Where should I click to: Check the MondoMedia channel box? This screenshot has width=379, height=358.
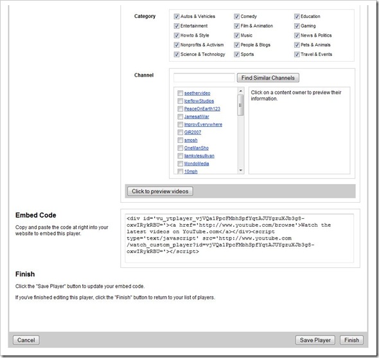point(180,164)
